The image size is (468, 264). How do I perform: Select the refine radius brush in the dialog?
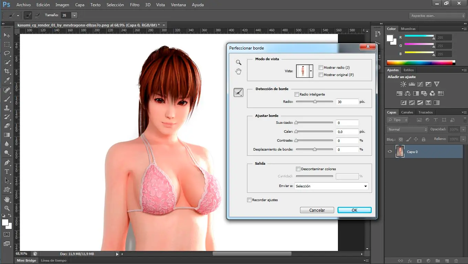238,92
